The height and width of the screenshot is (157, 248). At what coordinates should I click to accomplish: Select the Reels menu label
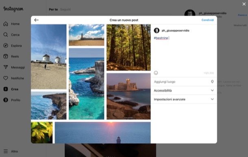tap(15, 56)
